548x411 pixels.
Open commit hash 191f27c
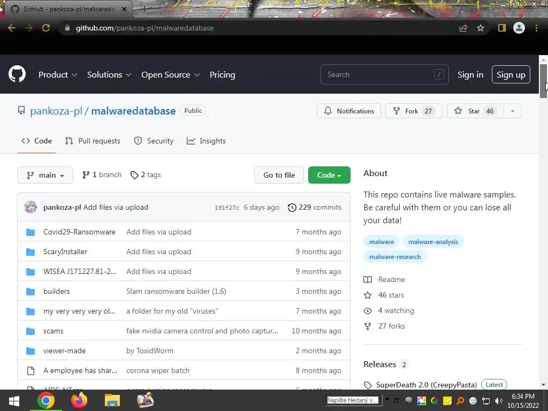tap(227, 208)
